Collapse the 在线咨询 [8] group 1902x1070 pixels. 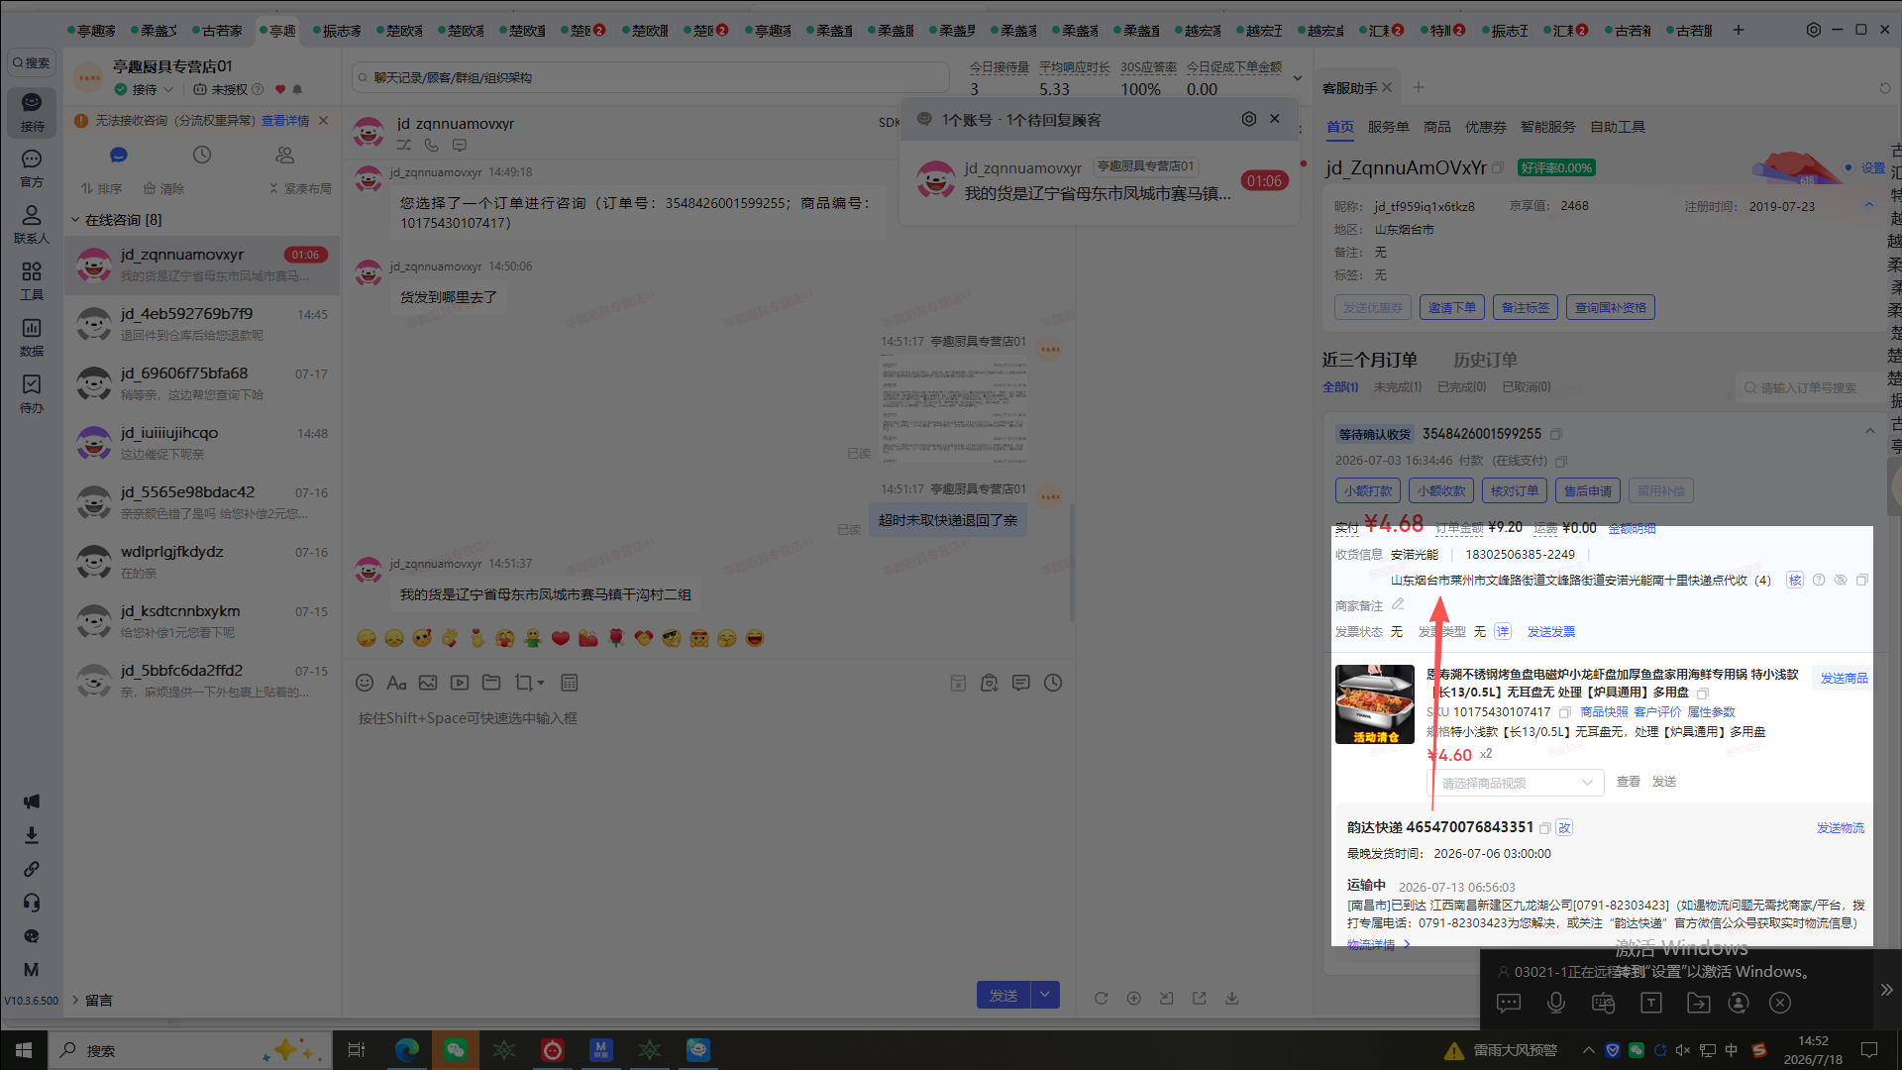pyautogui.click(x=74, y=220)
